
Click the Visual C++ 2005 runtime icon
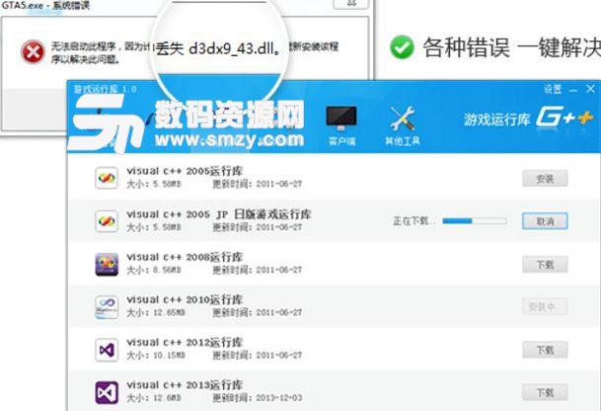click(107, 178)
